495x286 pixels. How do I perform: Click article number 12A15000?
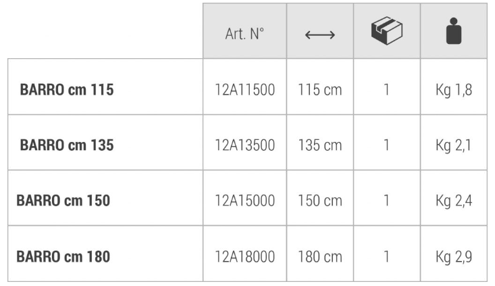(x=244, y=201)
